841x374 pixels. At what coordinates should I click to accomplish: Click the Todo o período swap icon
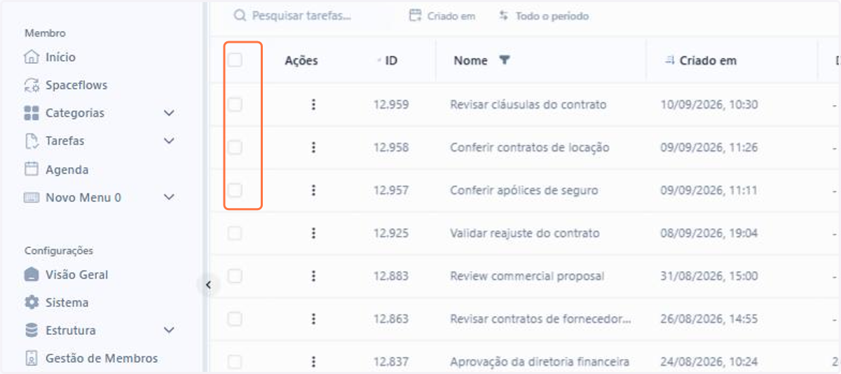pyautogui.click(x=503, y=15)
